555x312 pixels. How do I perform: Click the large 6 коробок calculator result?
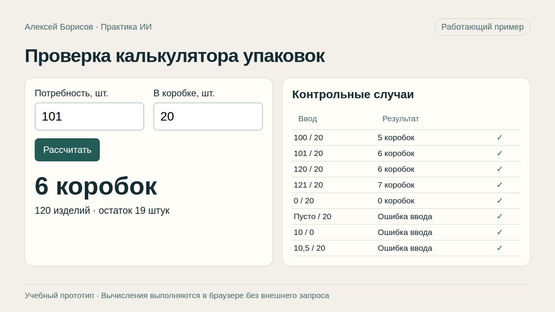(x=96, y=186)
